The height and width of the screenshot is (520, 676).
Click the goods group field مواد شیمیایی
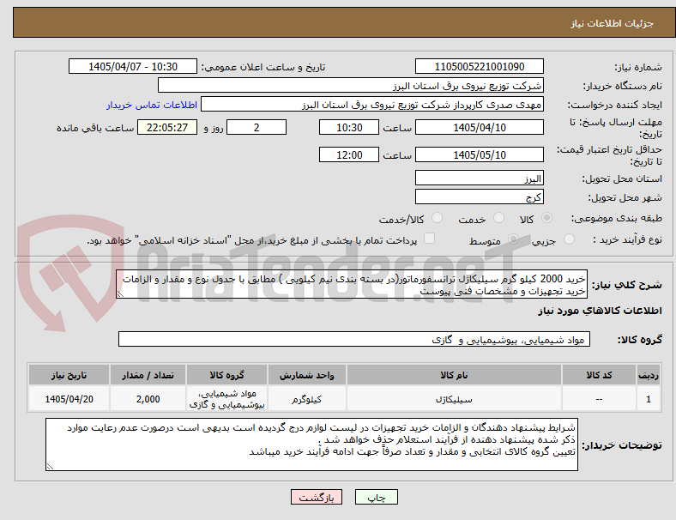(x=354, y=339)
